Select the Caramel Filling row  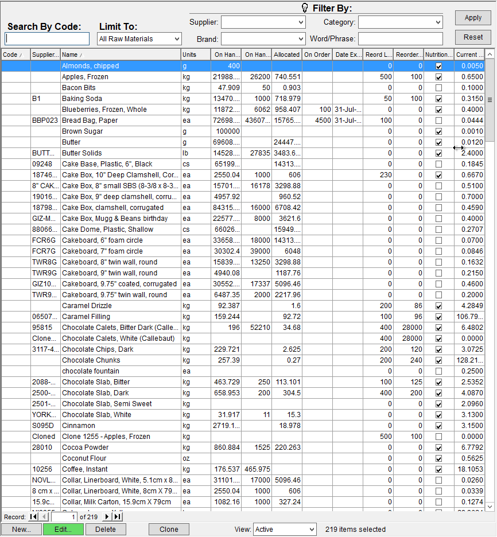(243, 317)
